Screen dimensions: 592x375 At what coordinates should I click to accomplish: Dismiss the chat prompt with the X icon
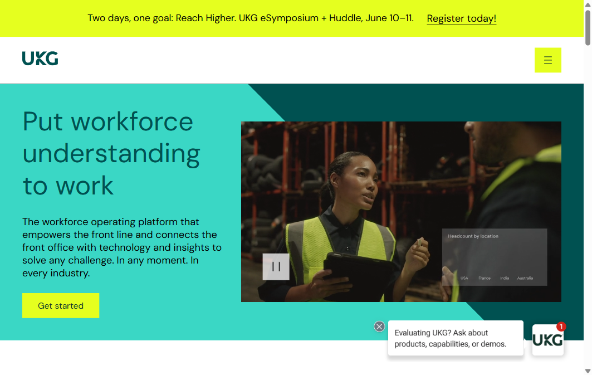click(379, 327)
